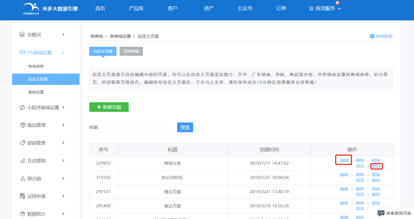Open 产品库 in top navigation
Image resolution: width=414 pixels, height=219 pixels.
(136, 9)
